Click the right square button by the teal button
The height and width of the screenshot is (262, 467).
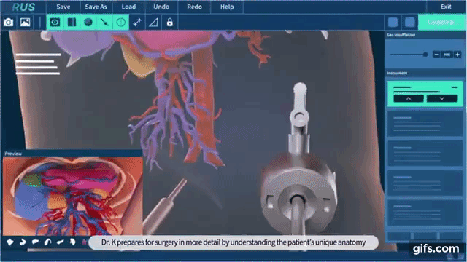coord(410,23)
